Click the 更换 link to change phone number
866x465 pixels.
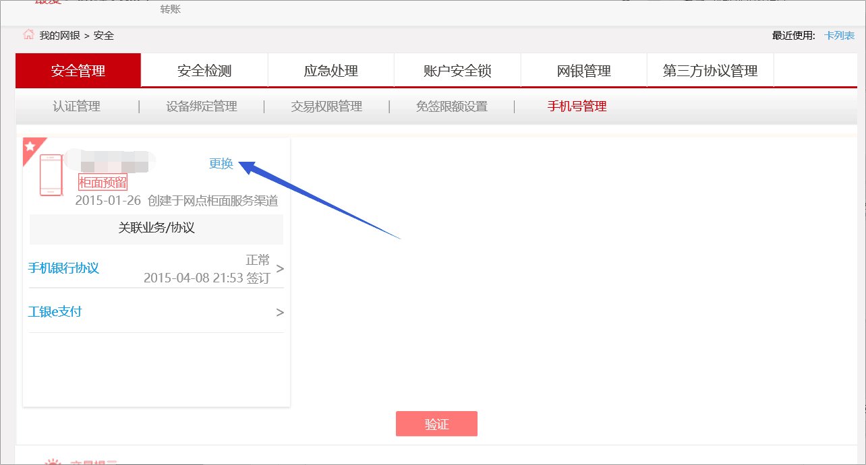(221, 163)
